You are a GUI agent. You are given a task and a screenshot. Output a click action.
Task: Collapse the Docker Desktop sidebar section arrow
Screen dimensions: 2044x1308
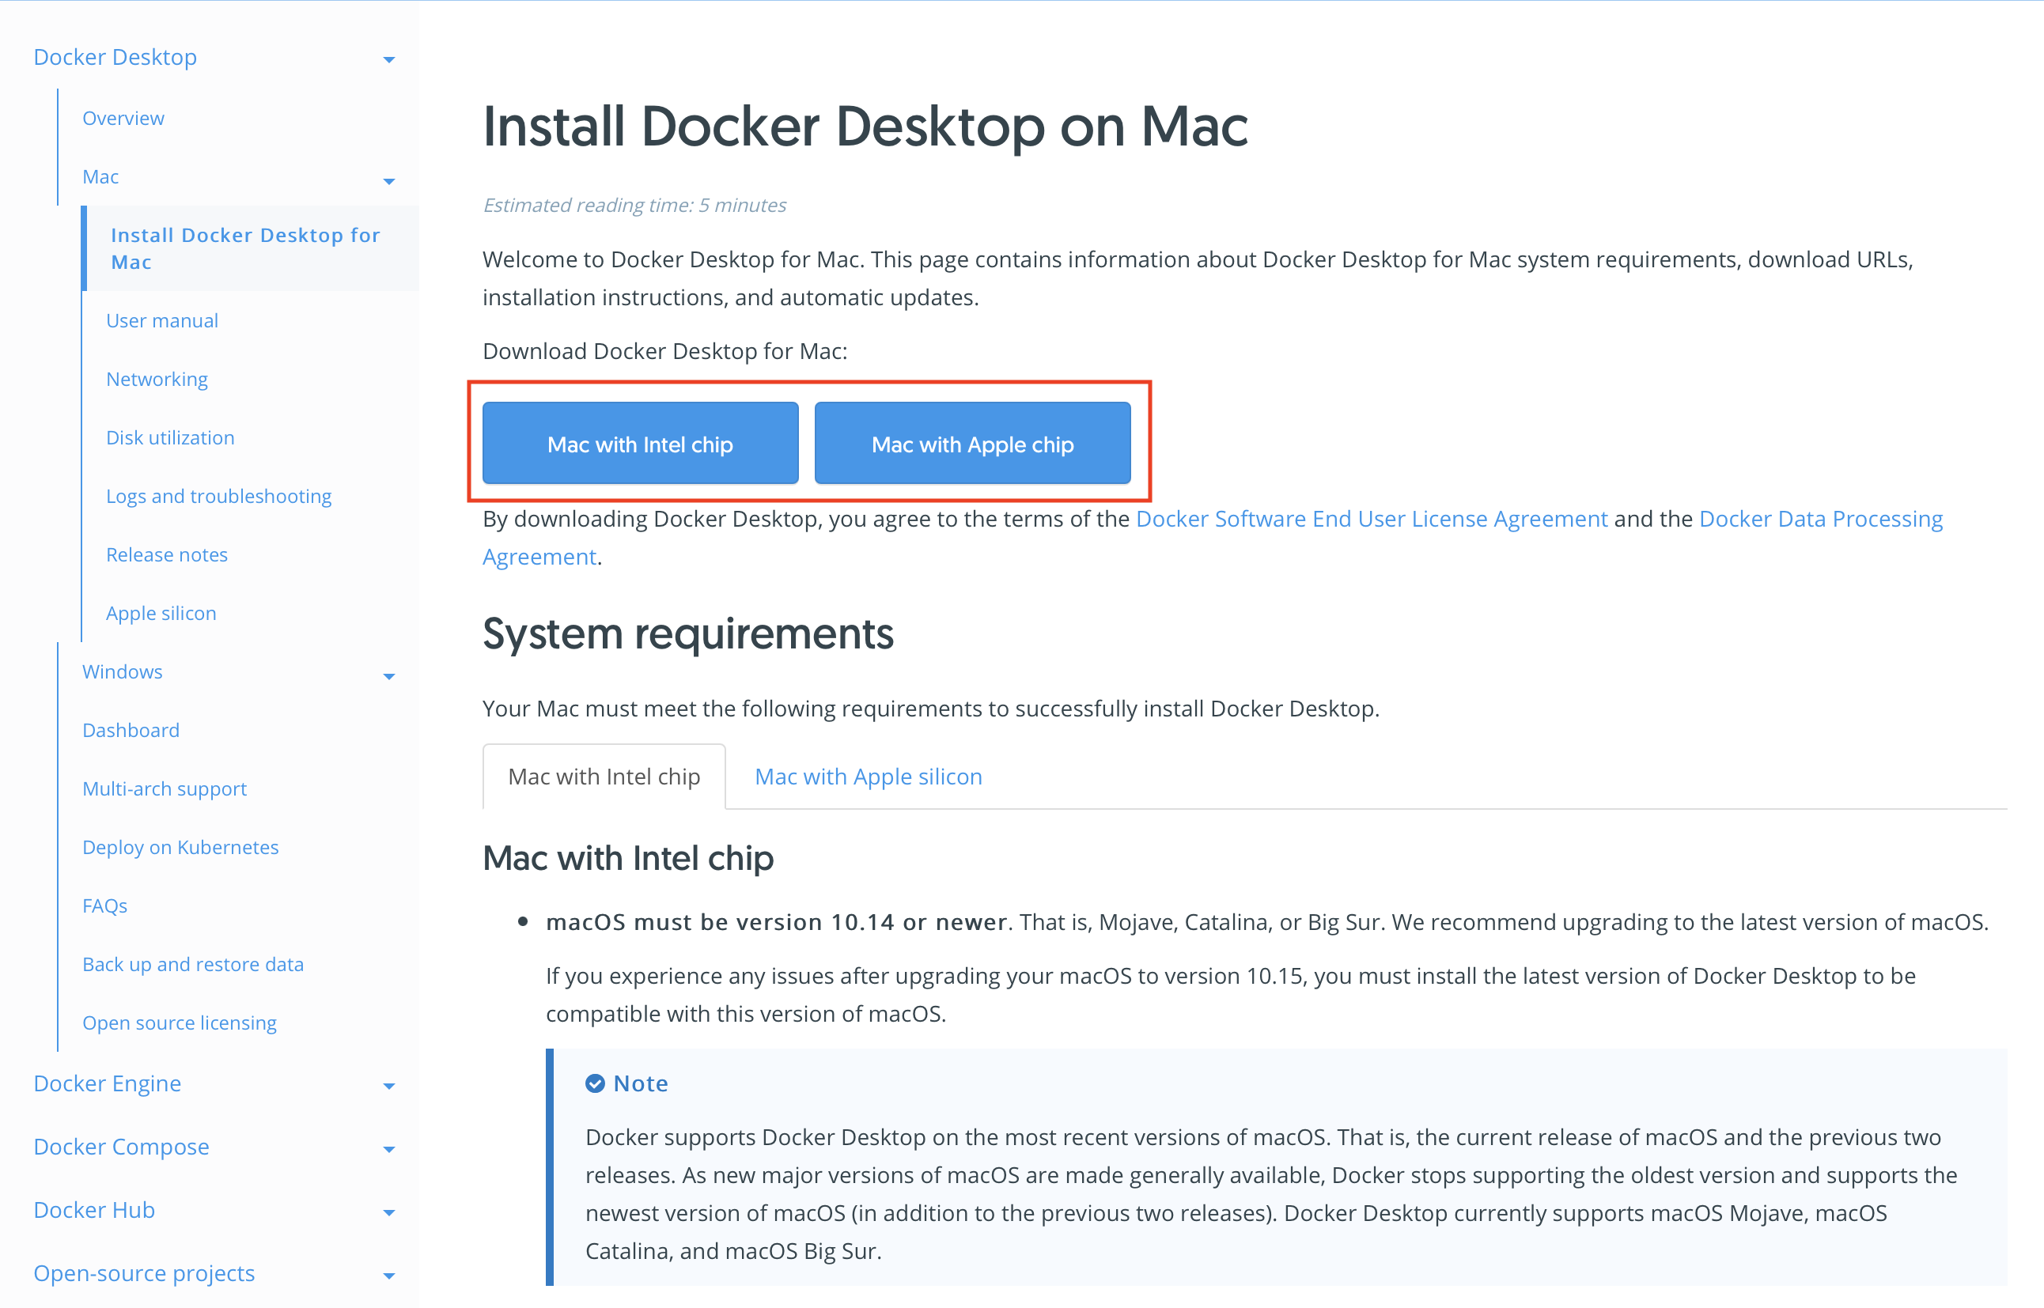[388, 59]
